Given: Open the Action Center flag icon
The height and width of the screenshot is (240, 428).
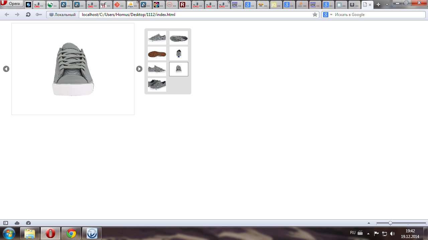Looking at the screenshot, I should coord(376,233).
